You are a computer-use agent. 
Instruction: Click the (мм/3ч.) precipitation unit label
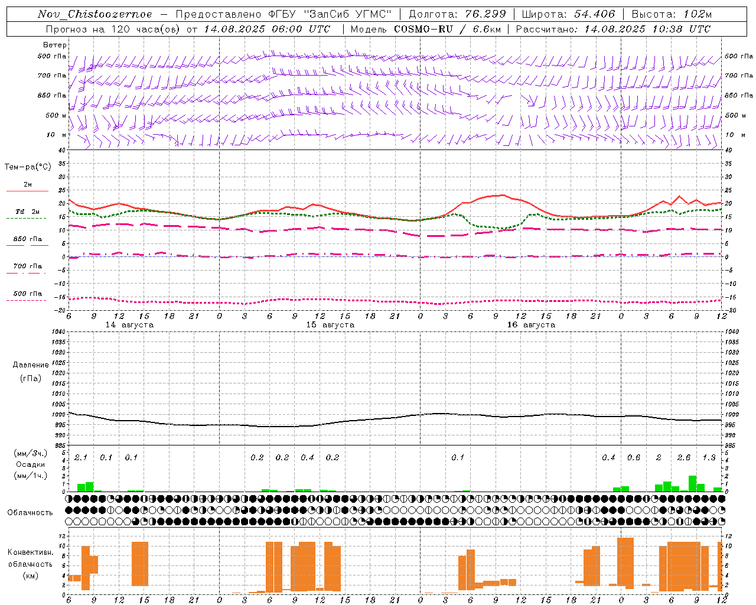(31, 454)
